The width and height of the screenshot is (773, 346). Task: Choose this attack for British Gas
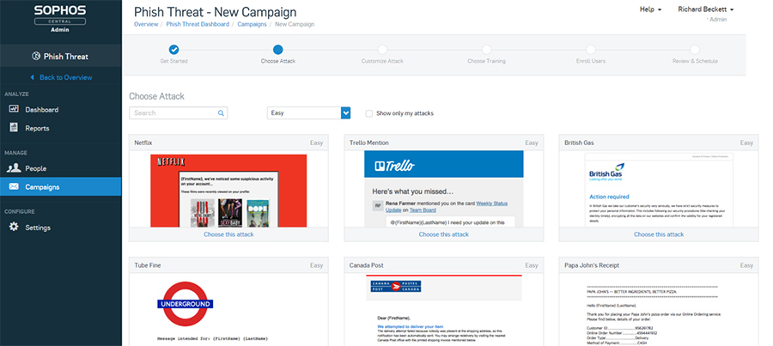659,234
